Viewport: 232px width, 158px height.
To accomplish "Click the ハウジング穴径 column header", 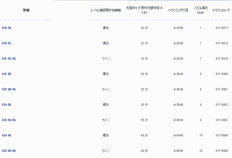I will pos(178,10).
